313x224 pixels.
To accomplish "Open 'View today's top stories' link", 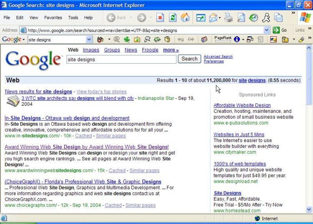I will point(101,92).
